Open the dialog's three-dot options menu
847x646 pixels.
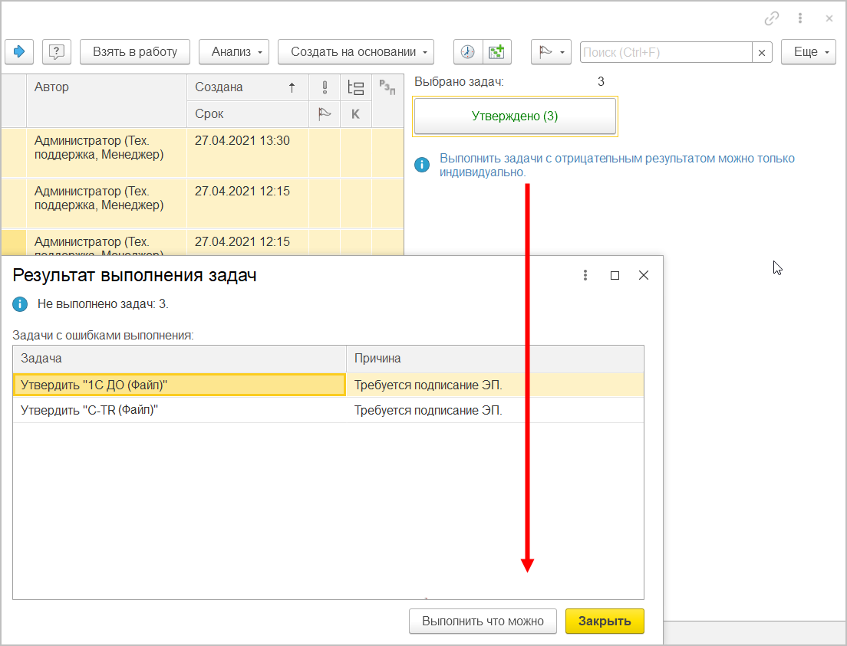(x=585, y=275)
